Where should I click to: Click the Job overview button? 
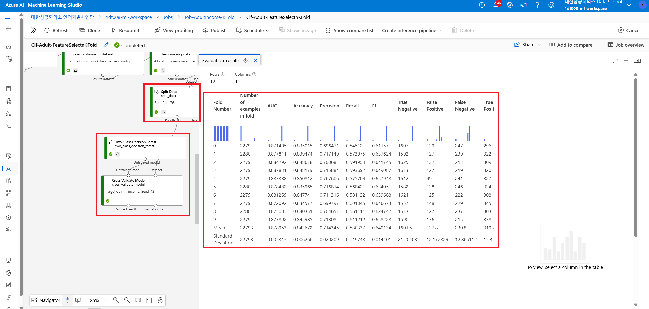point(626,45)
